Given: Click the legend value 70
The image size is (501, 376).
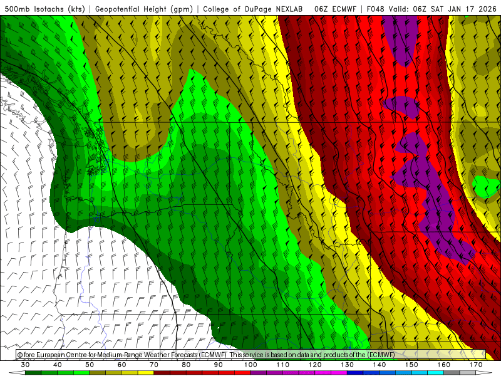Looking at the screenshot, I should click(x=154, y=365).
